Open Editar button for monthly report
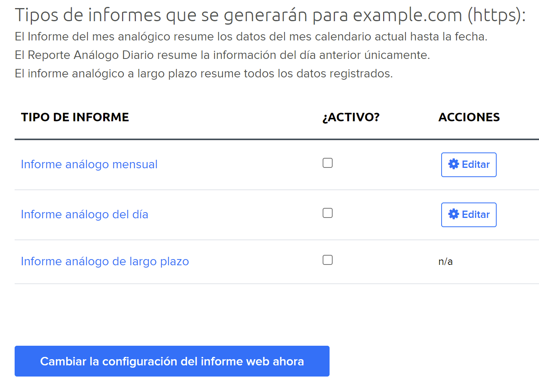The image size is (539, 385). (x=469, y=165)
